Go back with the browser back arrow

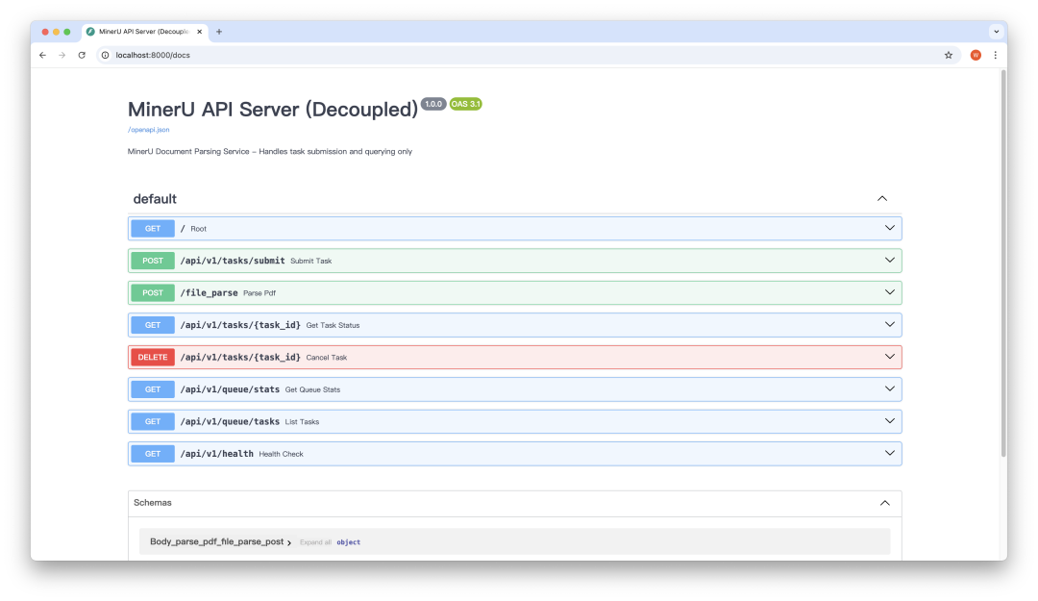tap(42, 55)
